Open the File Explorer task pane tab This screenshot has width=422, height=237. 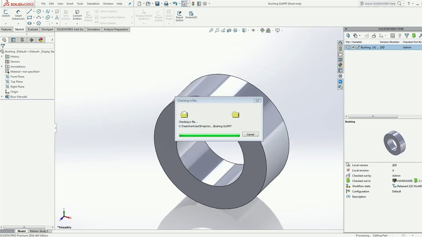pyautogui.click(x=340, y=54)
